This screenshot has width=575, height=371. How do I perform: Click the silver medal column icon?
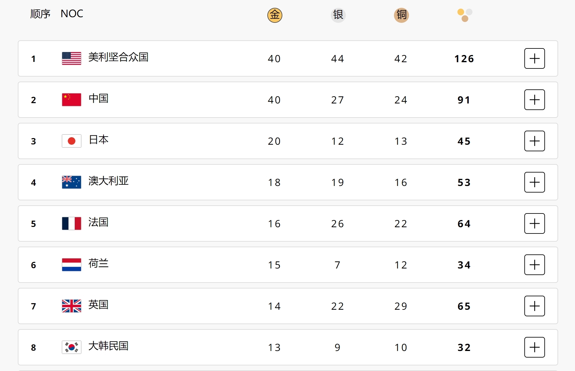pos(338,15)
